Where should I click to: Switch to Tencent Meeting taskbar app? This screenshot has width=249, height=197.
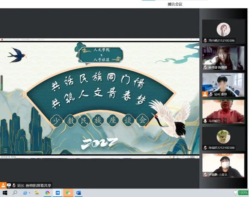[x=58, y=193]
